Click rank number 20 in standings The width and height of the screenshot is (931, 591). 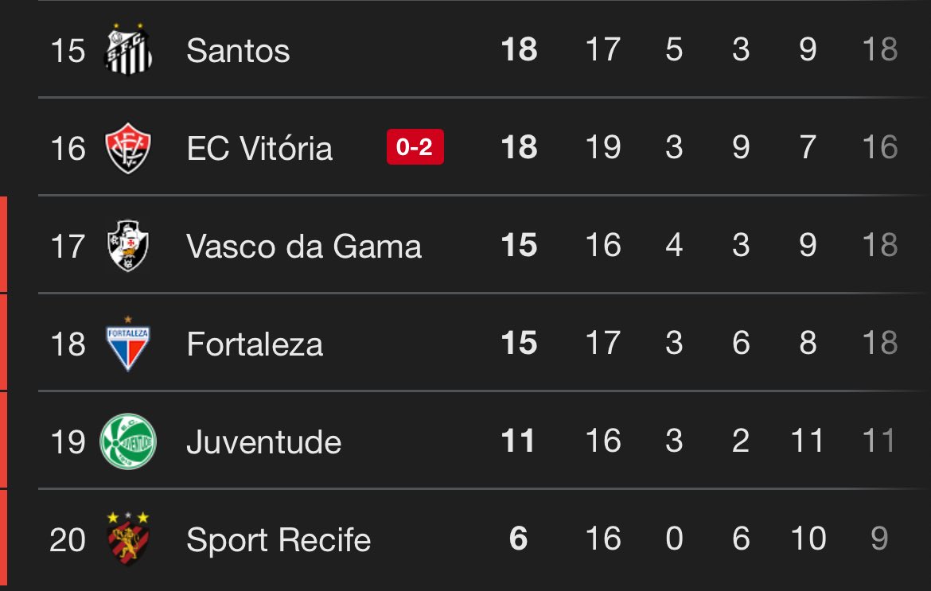68,540
